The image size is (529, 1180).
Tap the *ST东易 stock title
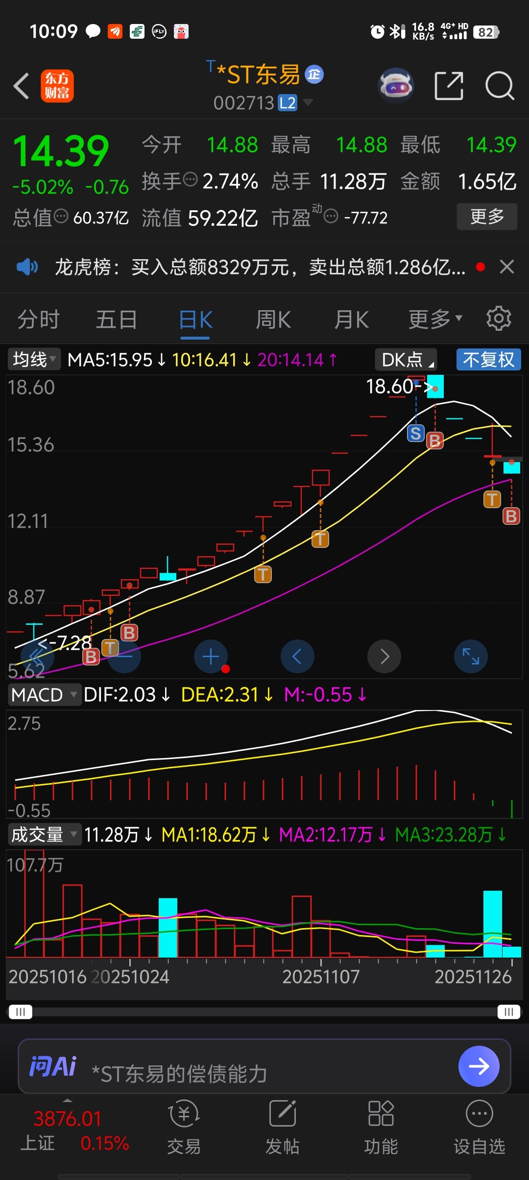coord(259,74)
